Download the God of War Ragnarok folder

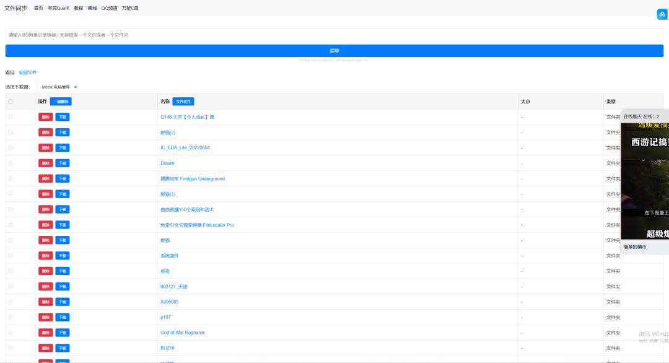[63, 333]
